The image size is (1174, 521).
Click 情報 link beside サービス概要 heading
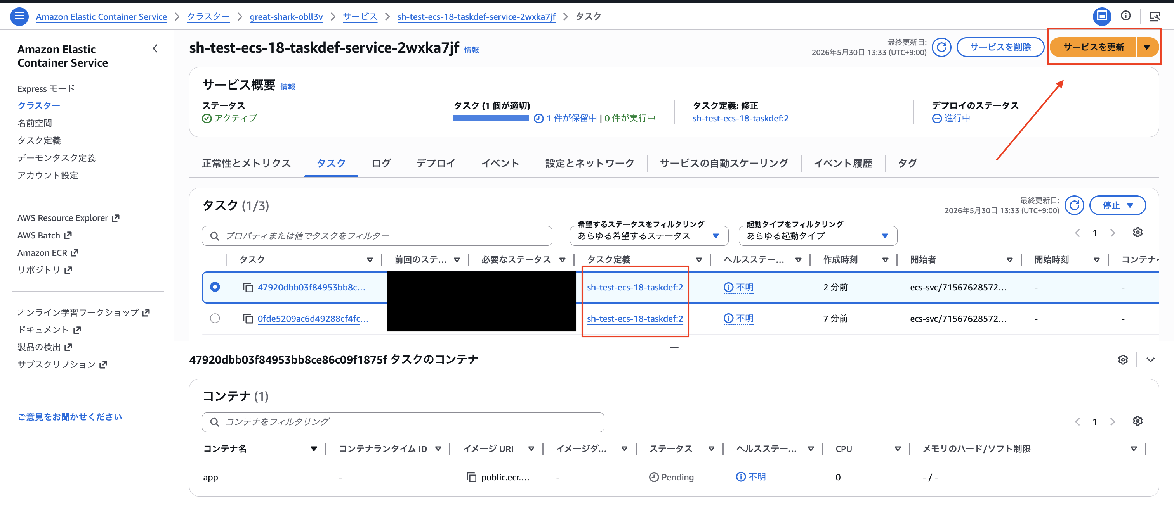coord(288,86)
